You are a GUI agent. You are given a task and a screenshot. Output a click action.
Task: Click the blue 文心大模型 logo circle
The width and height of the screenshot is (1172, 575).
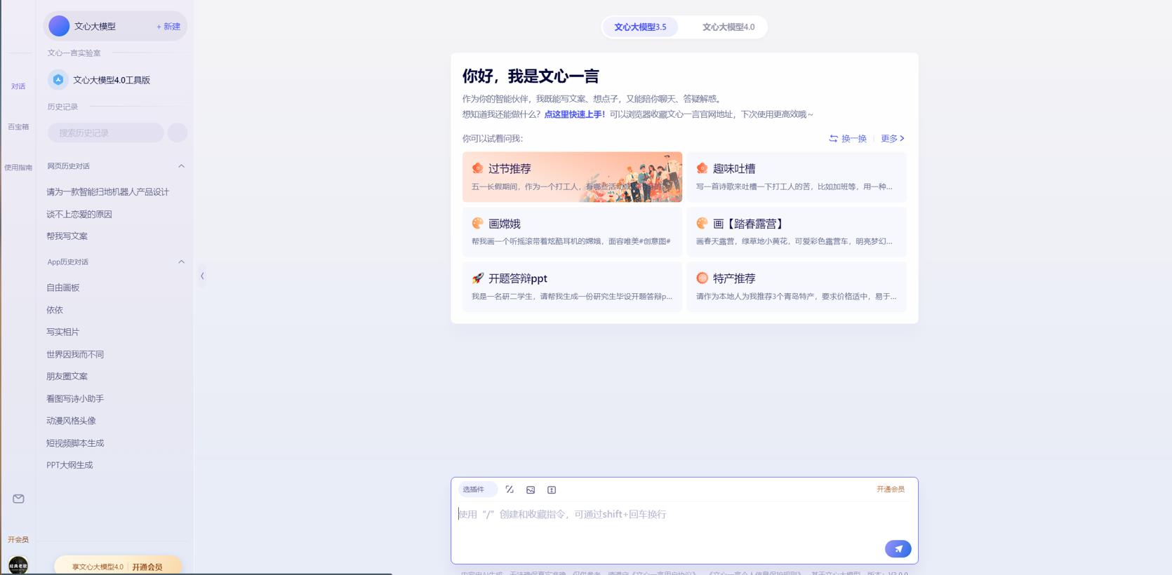click(59, 26)
